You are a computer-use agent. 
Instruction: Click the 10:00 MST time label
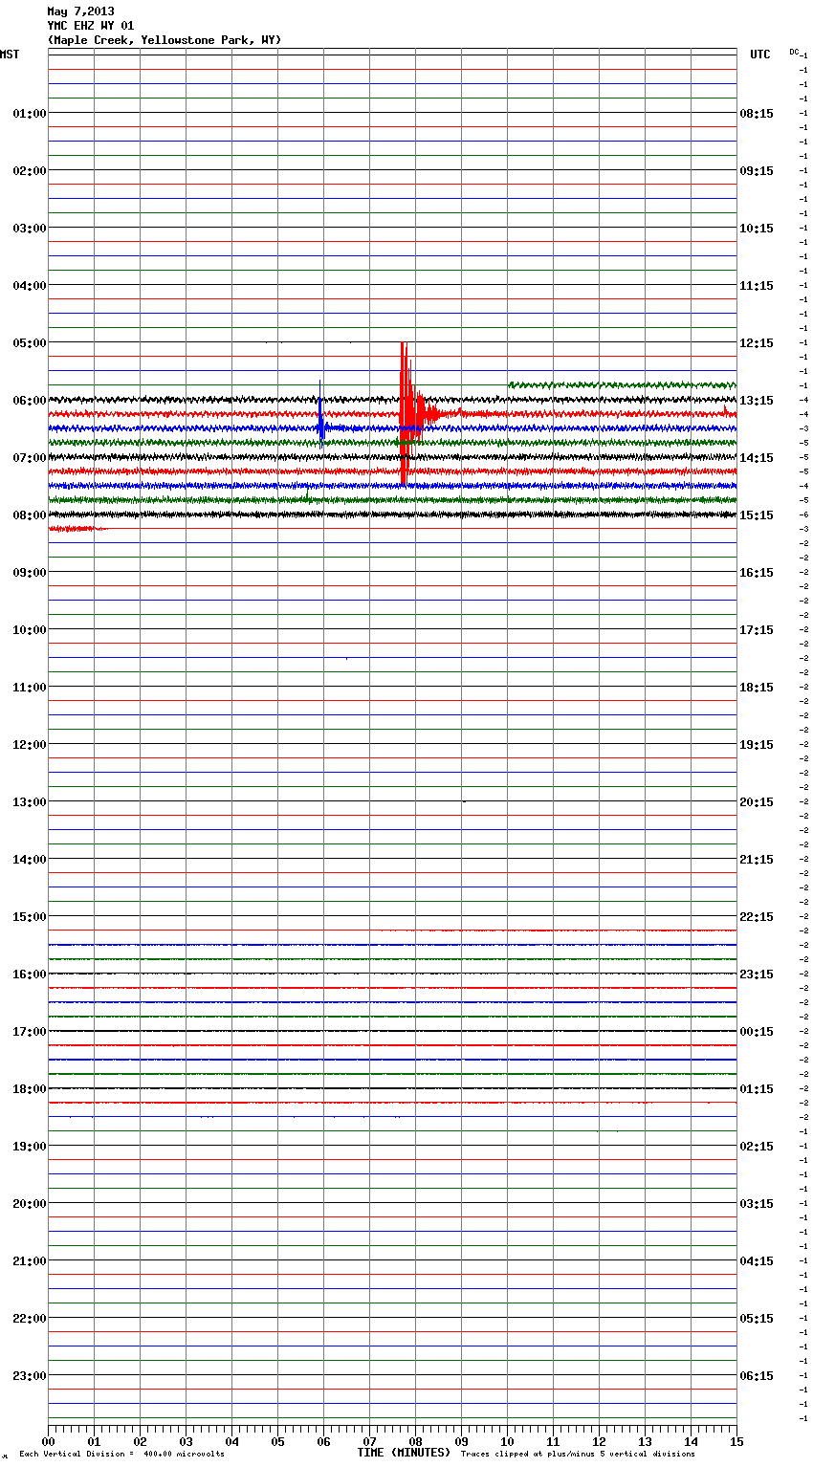30,630
